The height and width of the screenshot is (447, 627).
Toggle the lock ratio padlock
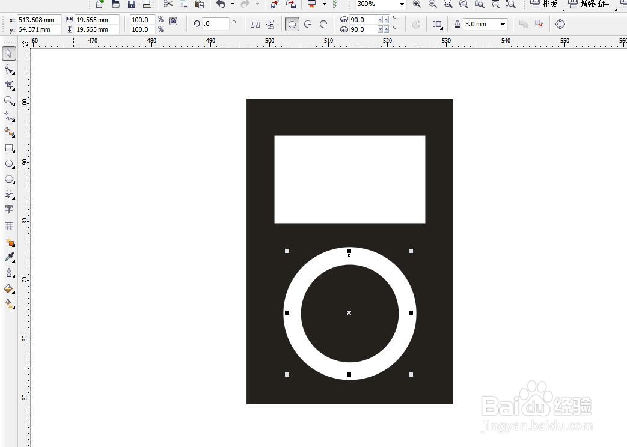[x=173, y=20]
